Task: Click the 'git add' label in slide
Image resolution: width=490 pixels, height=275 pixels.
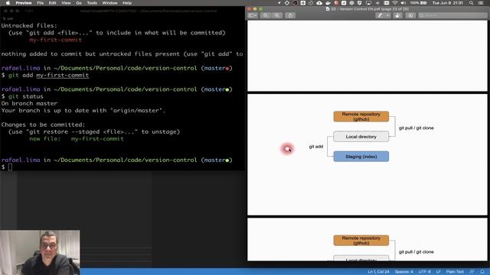Action: 316,147
